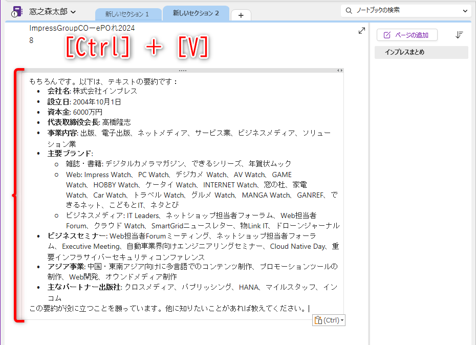Click the search magnifier icon
The height and width of the screenshot is (345, 476).
[348, 10]
